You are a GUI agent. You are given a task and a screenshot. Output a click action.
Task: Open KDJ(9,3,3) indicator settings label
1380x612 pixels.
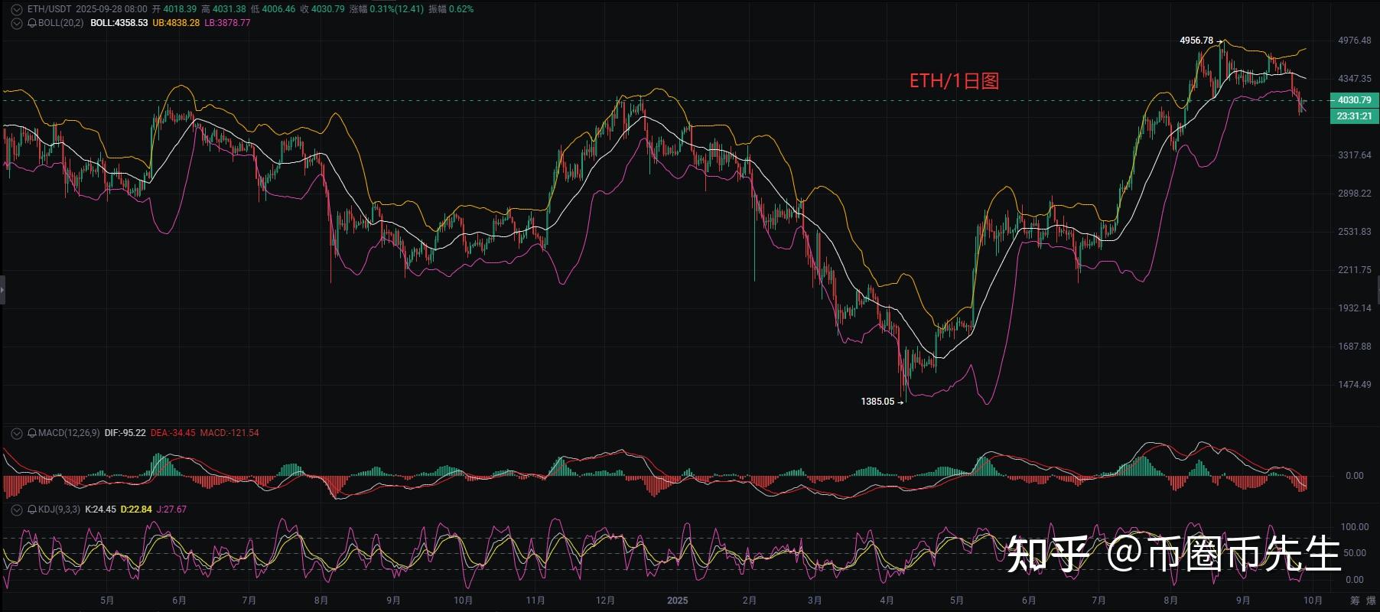[59, 509]
